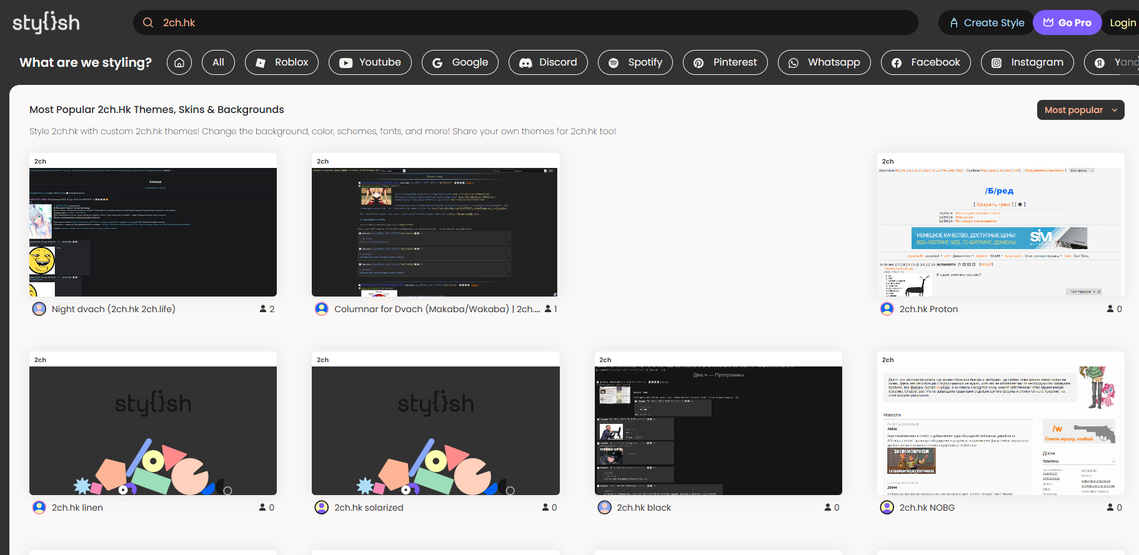Click the 2ch.hk solarized title link
1139x555 pixels.
(369, 508)
